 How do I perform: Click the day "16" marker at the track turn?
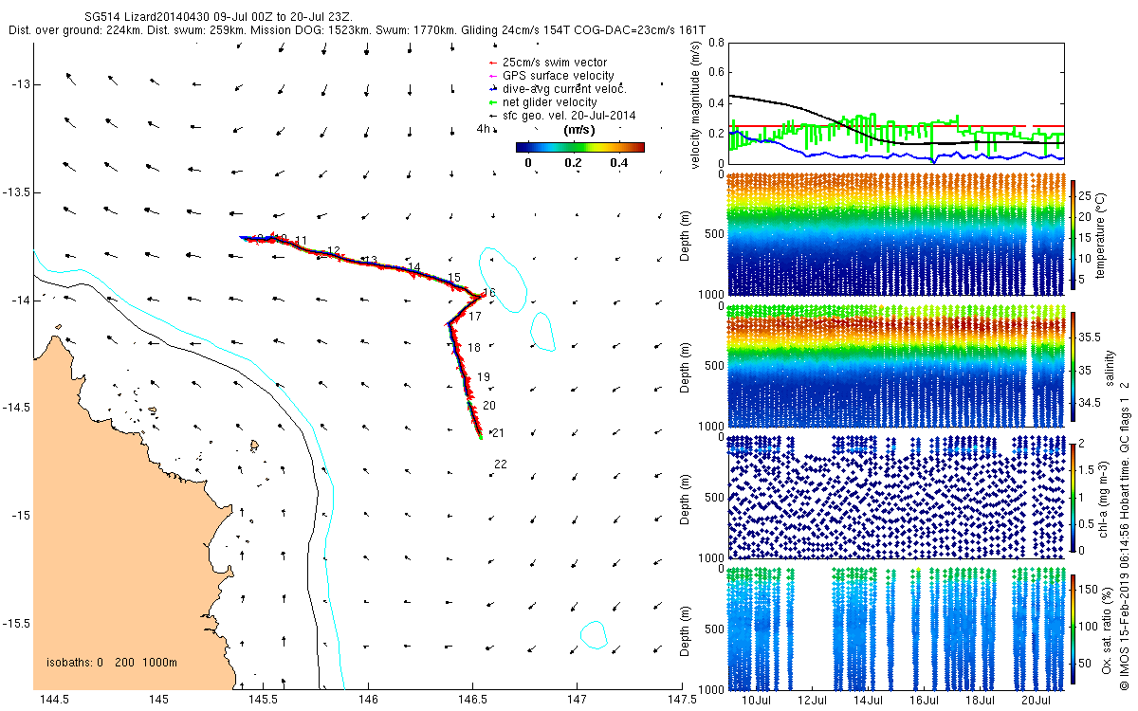click(x=489, y=293)
